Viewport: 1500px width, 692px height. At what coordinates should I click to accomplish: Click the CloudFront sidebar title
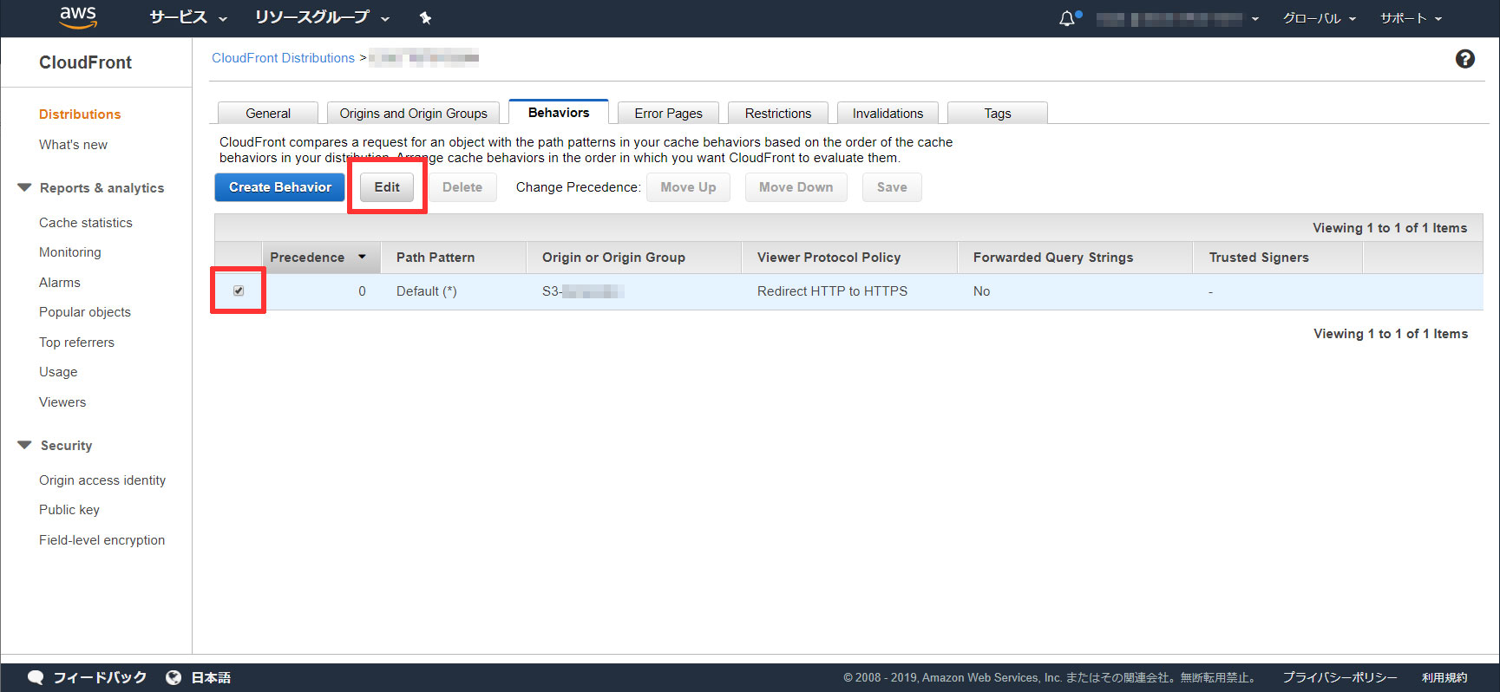pyautogui.click(x=85, y=62)
